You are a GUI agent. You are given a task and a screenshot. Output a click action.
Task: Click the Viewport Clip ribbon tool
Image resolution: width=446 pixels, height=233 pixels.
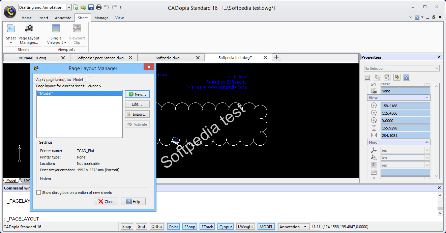coord(77,34)
